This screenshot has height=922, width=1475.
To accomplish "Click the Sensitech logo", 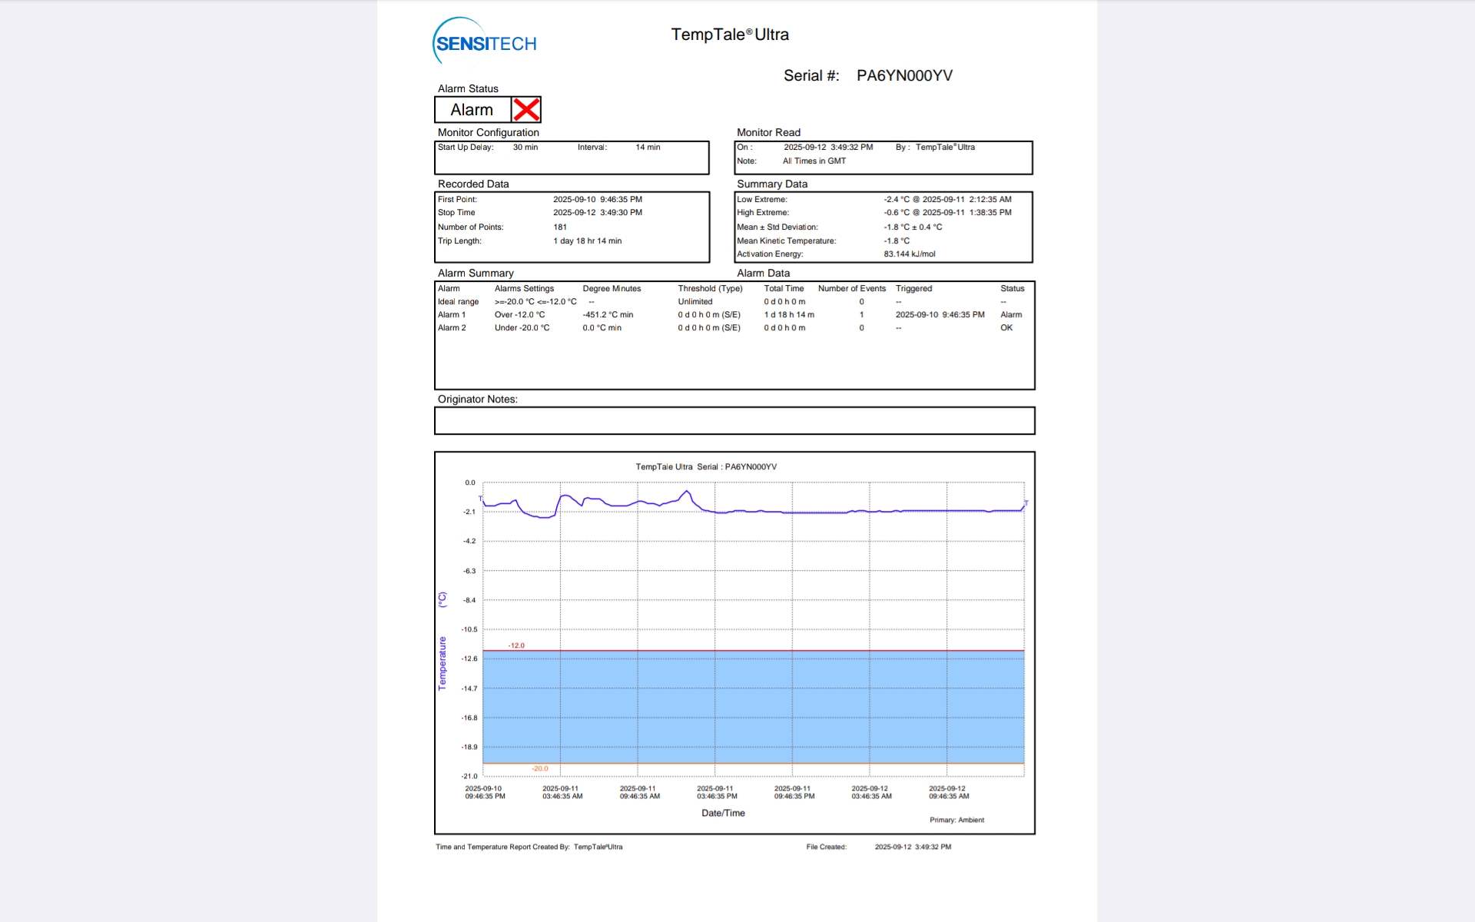I will [x=485, y=41].
